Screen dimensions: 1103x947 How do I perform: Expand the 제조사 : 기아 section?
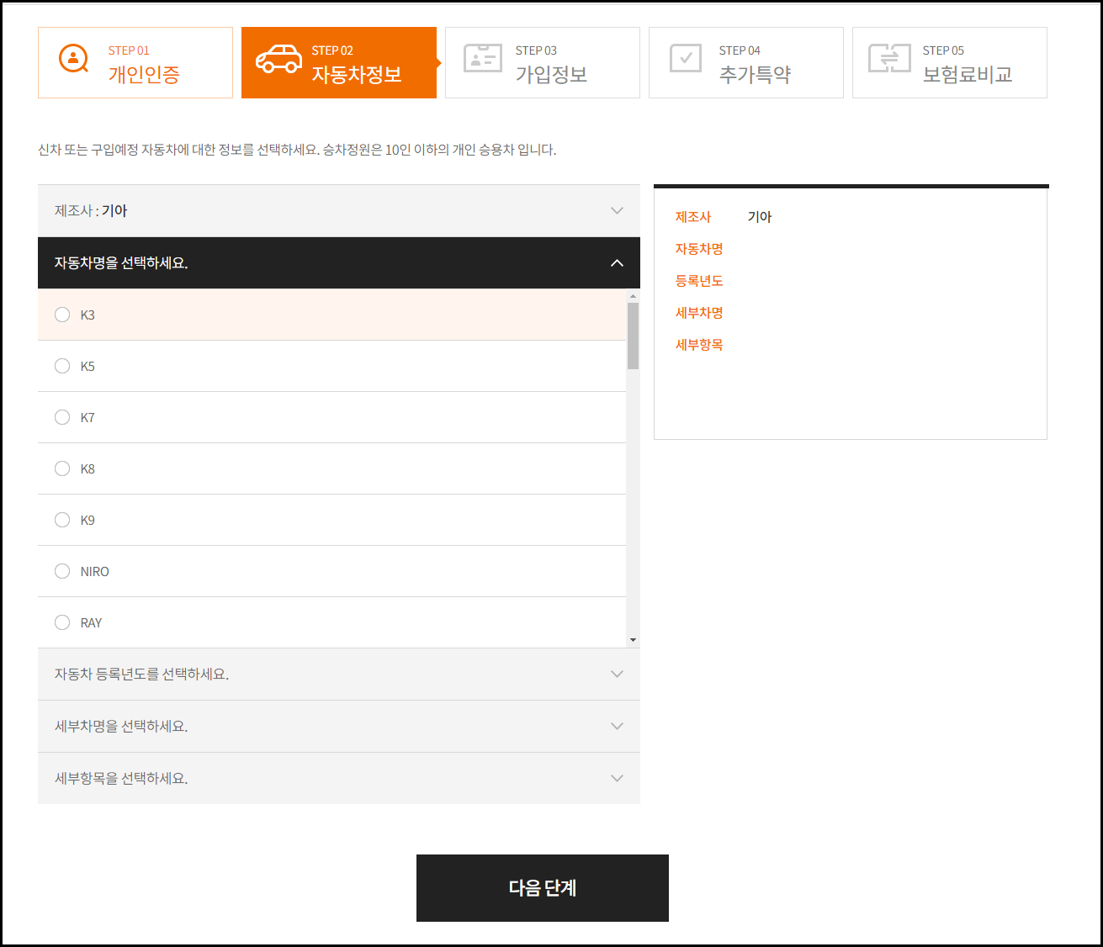[x=338, y=210]
